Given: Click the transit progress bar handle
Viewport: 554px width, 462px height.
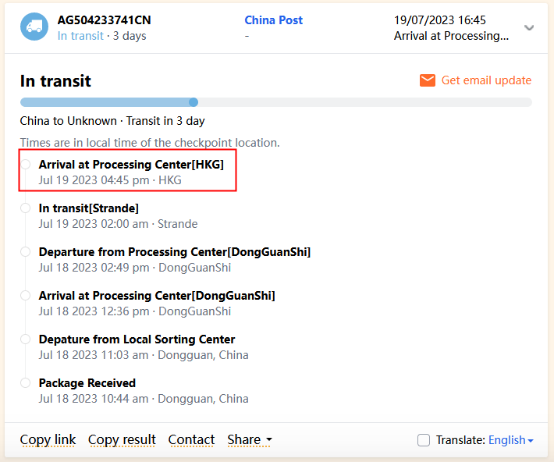Looking at the screenshot, I should pos(194,102).
